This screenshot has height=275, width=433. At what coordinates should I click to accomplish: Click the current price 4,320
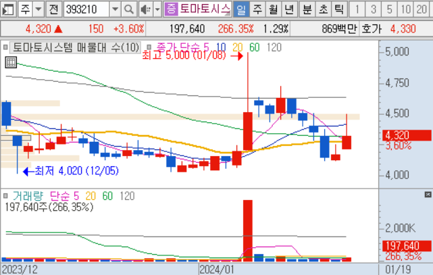coord(39,28)
